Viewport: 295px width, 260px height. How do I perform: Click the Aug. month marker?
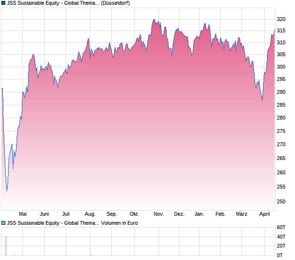click(90, 214)
